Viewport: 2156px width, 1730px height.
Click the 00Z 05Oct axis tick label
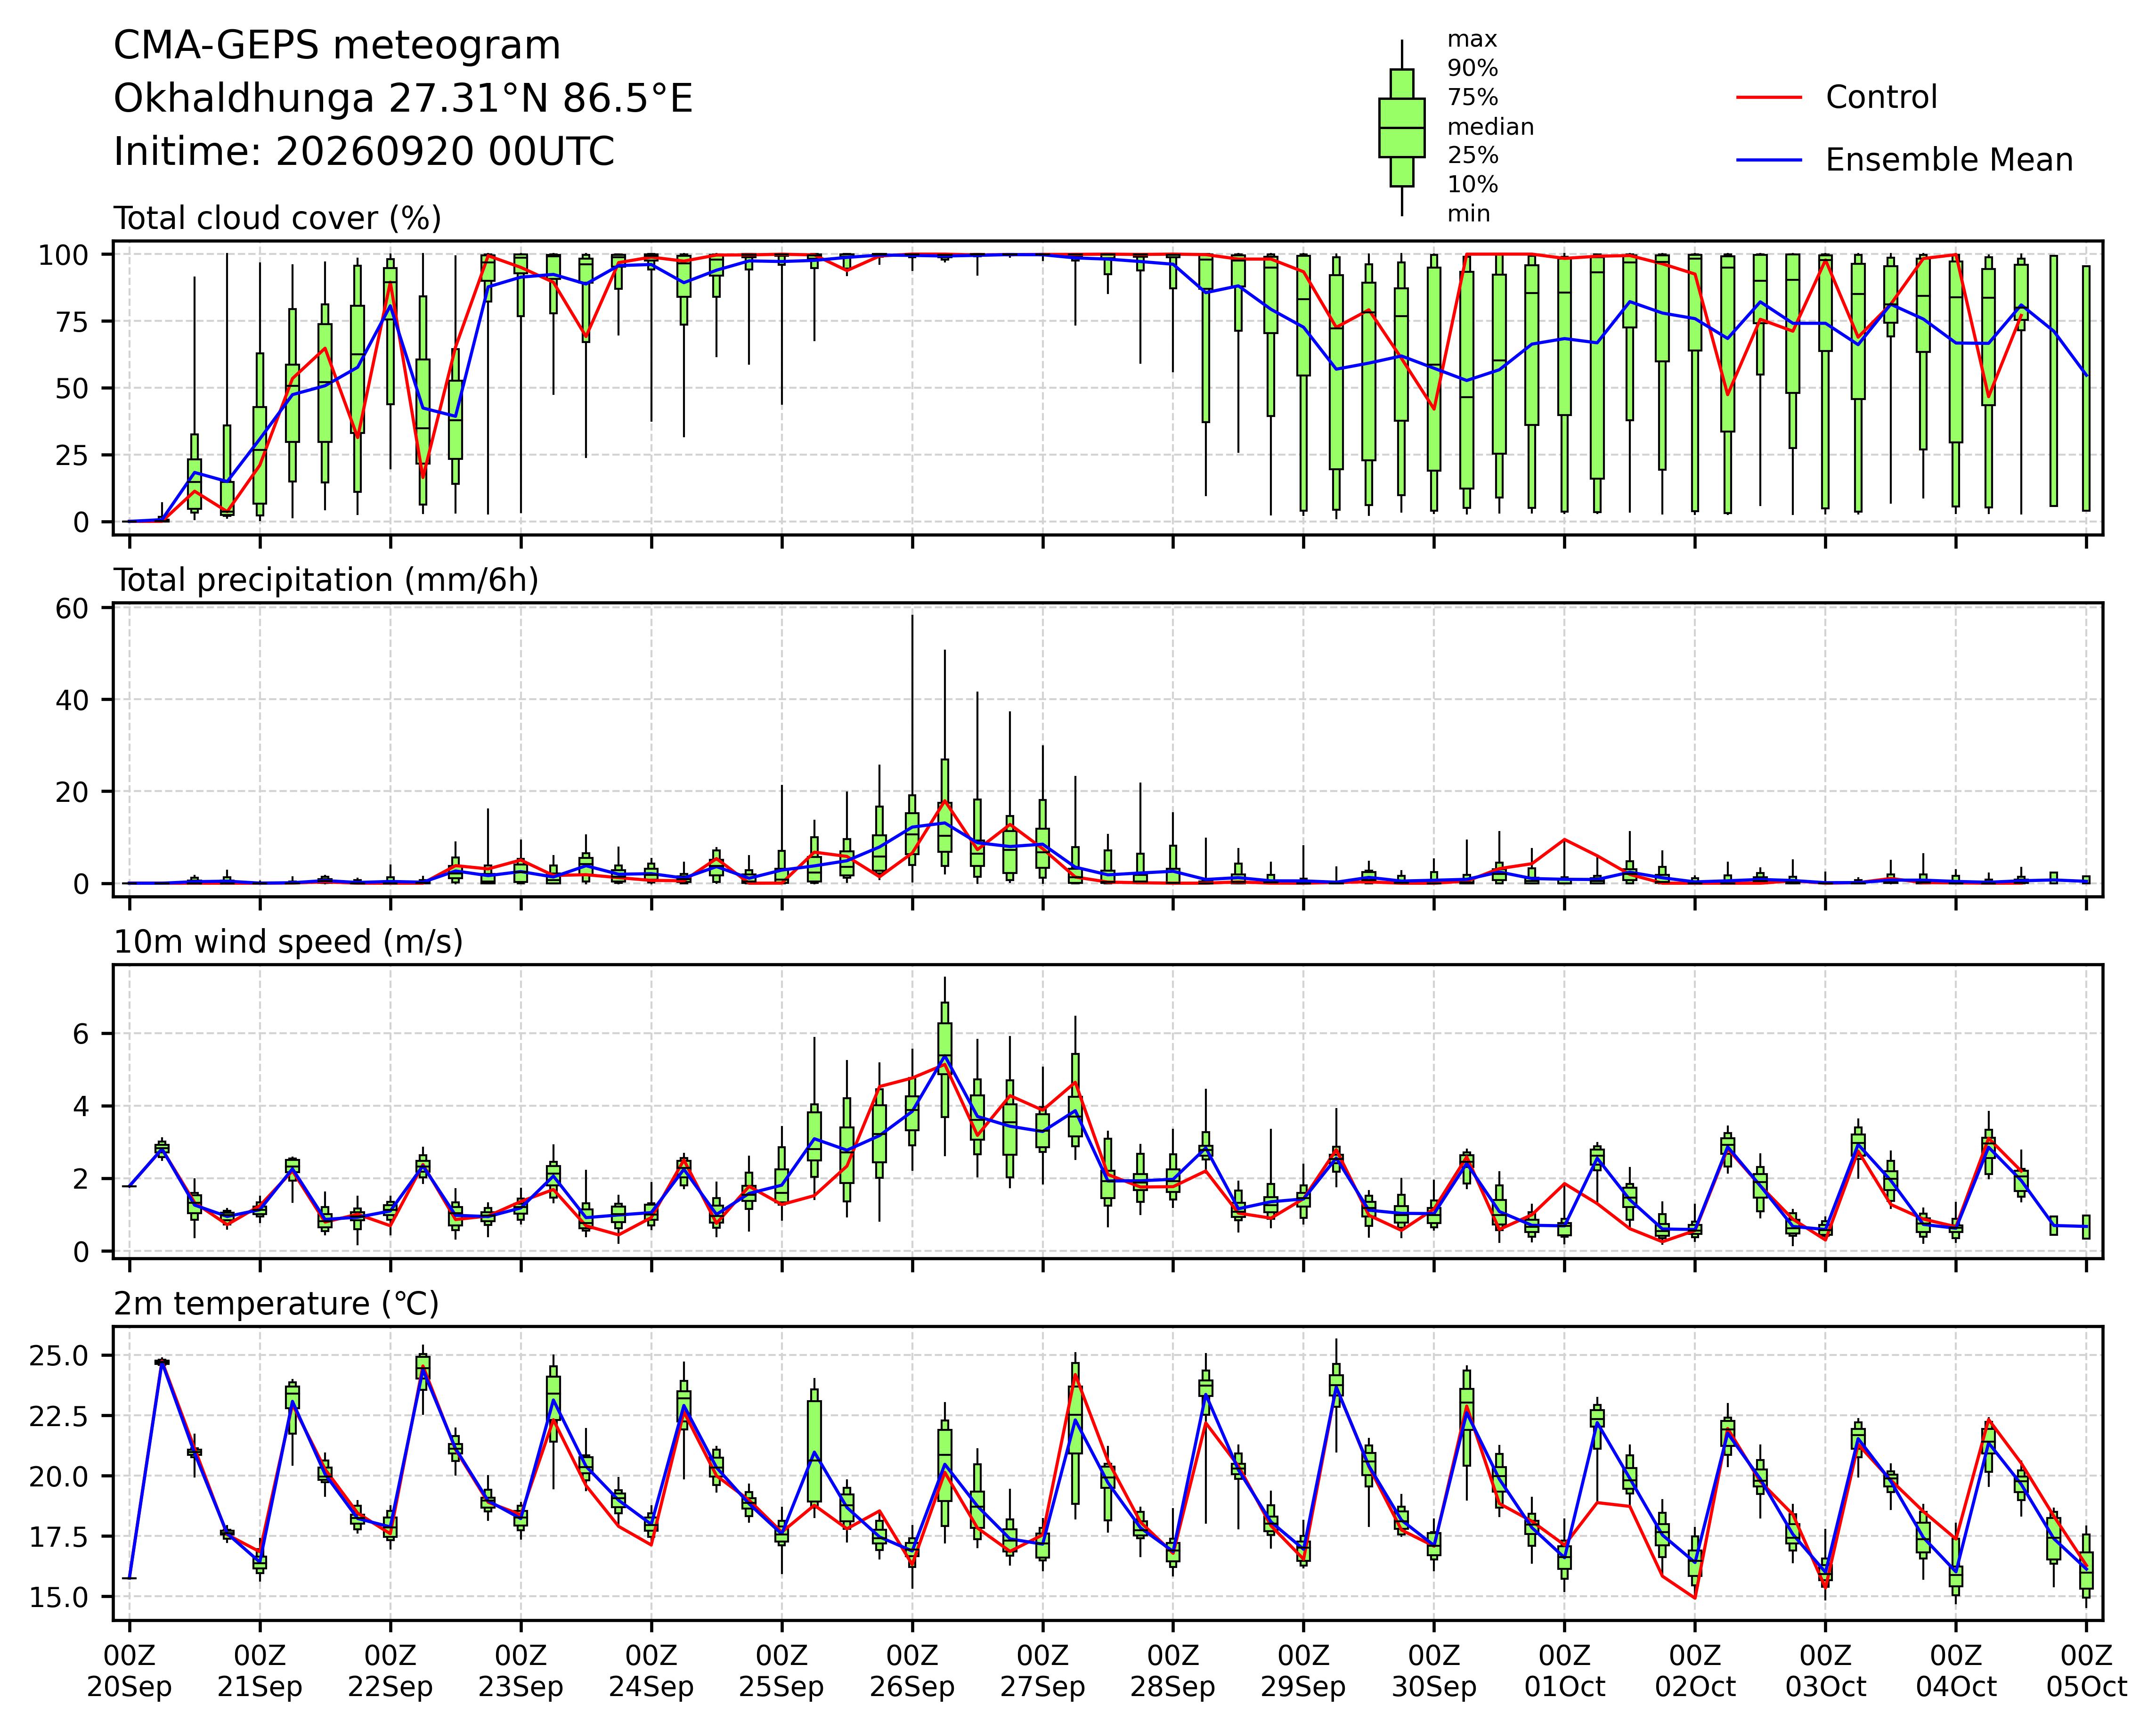click(x=2086, y=1671)
